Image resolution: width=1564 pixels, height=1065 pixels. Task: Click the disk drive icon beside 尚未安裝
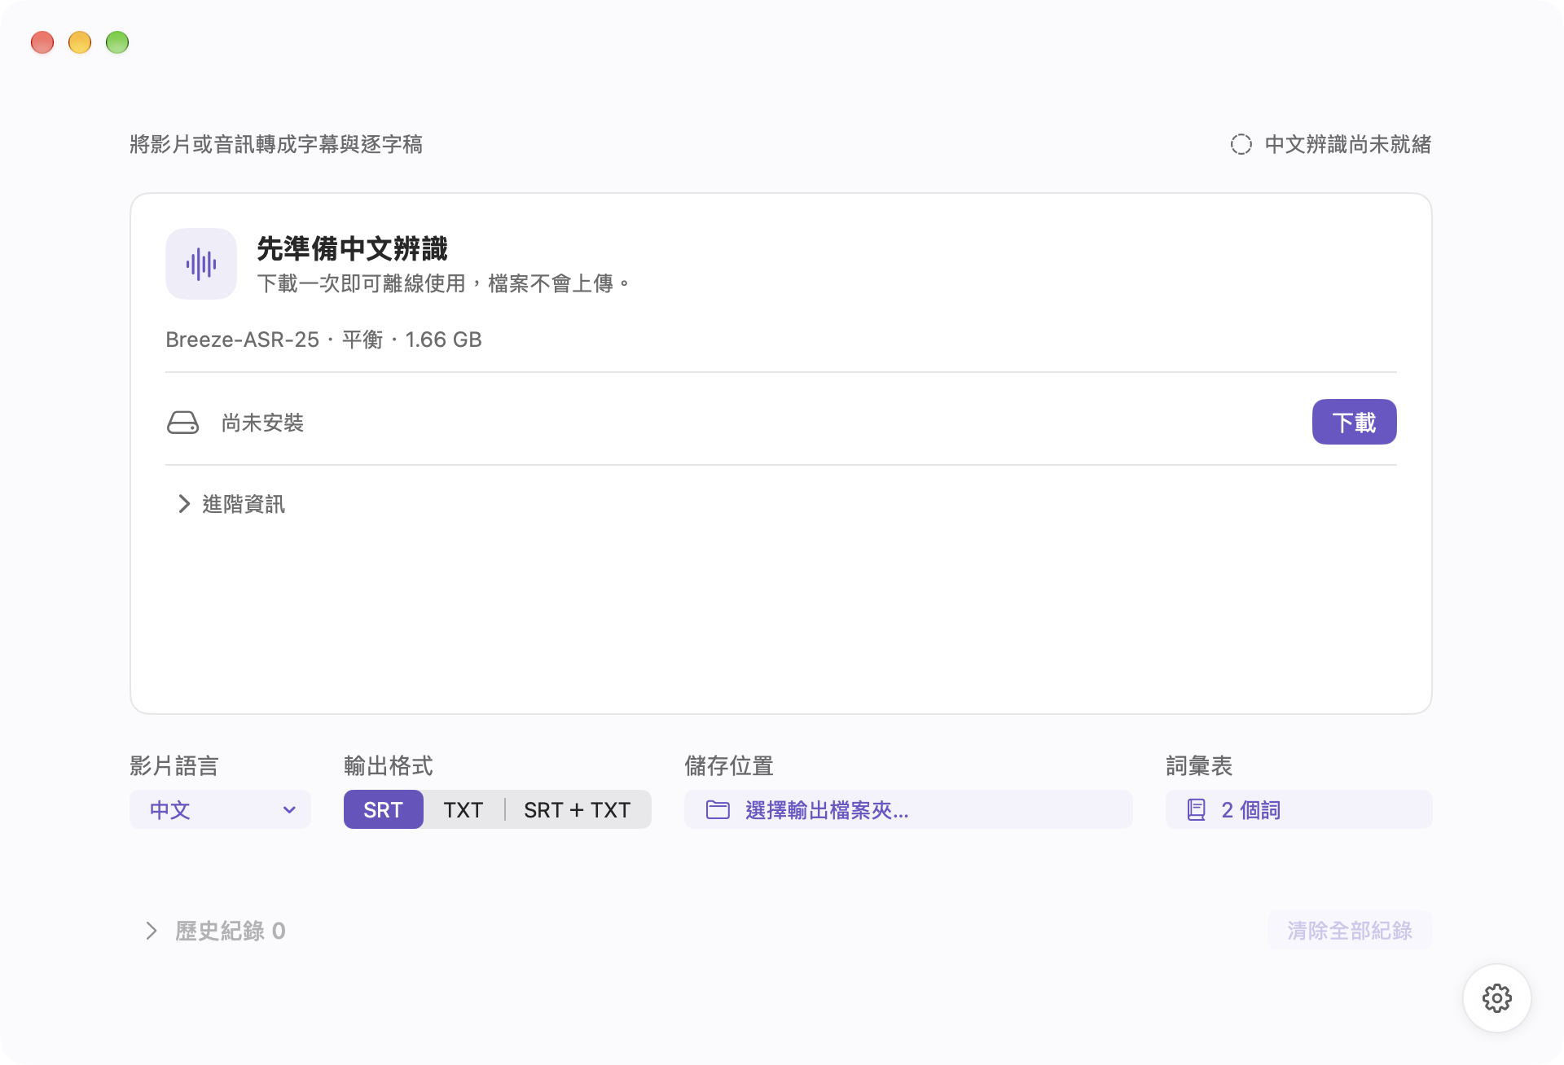(x=182, y=423)
